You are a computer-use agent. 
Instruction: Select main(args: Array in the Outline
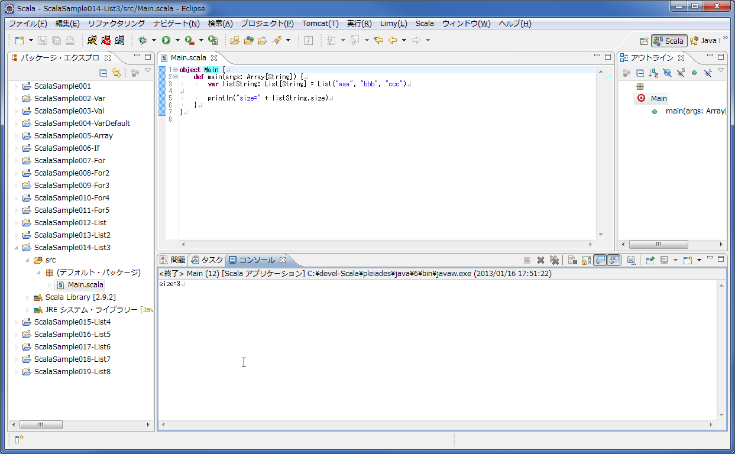[695, 111]
